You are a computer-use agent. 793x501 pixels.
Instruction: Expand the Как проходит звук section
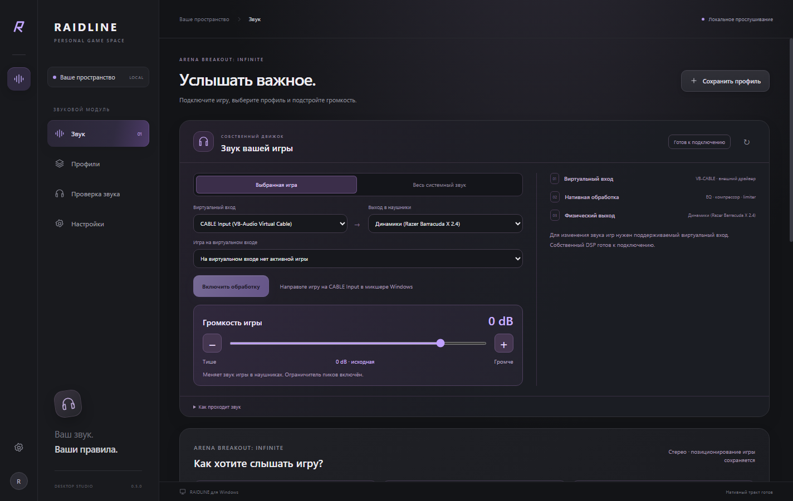click(x=217, y=407)
